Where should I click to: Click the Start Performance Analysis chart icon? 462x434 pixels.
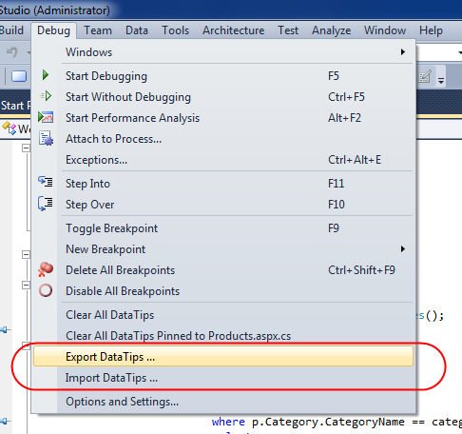pyautogui.click(x=46, y=117)
